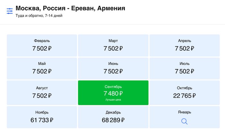Screen dimensions: 225x135
Task: Click the Москва, Россия - Ереван, Армения heading
Action: point(70,8)
